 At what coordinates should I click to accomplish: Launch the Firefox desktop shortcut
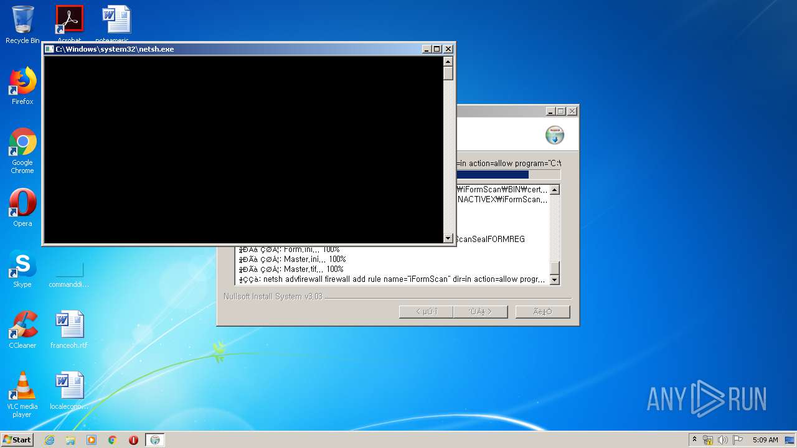coord(22,86)
